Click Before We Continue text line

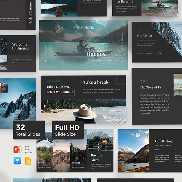[x=60, y=92]
